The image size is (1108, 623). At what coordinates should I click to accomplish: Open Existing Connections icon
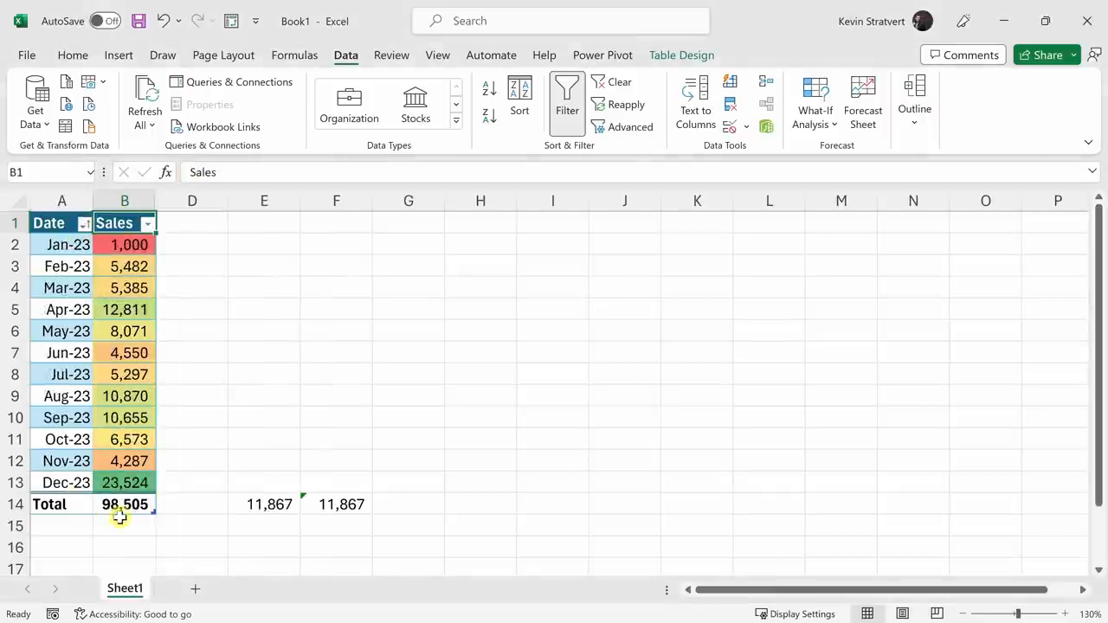(88, 126)
